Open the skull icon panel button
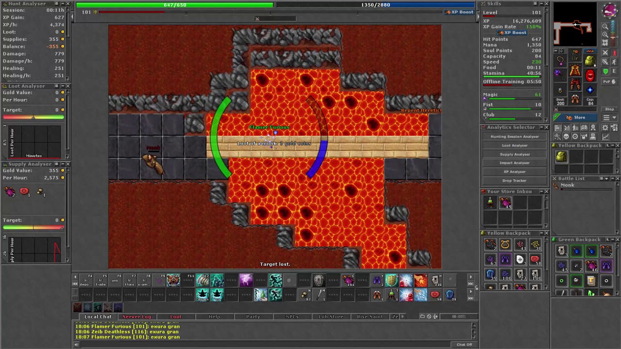Image resolution: width=621 pixels, height=349 pixels. click(x=566, y=137)
